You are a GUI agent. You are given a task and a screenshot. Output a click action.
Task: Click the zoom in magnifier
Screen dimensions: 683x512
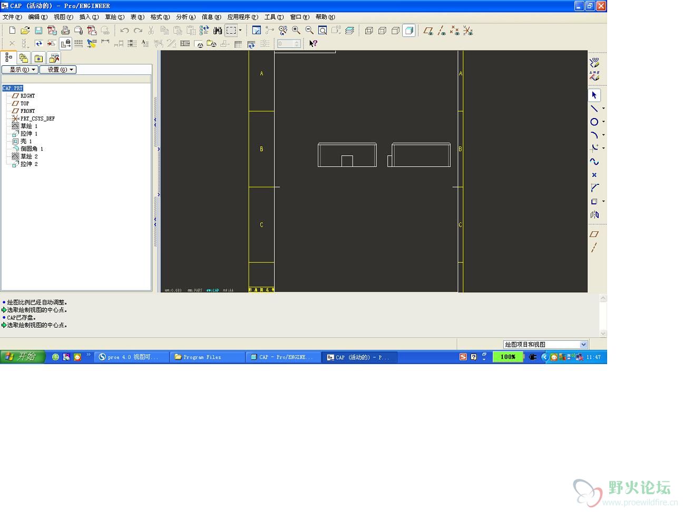click(x=296, y=31)
